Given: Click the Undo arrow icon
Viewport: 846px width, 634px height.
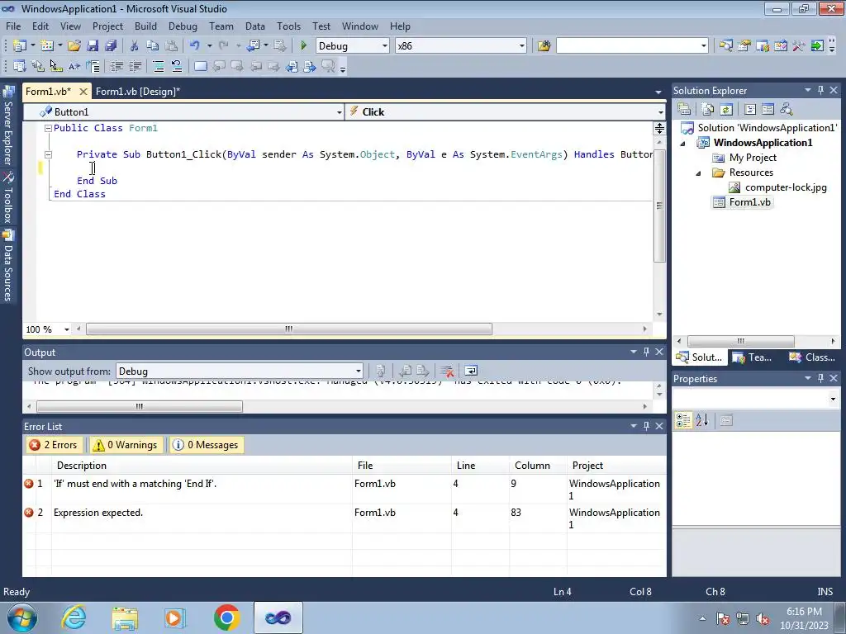Looking at the screenshot, I should (x=195, y=46).
